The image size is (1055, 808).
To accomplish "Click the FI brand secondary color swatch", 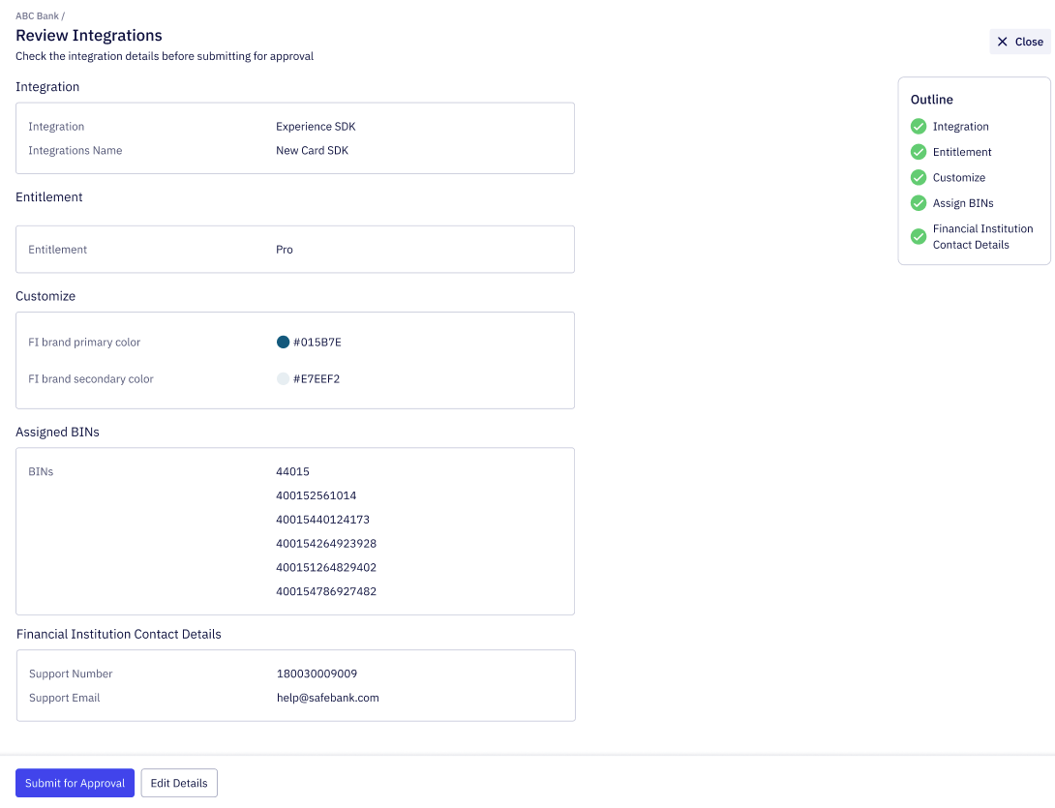I will (282, 378).
